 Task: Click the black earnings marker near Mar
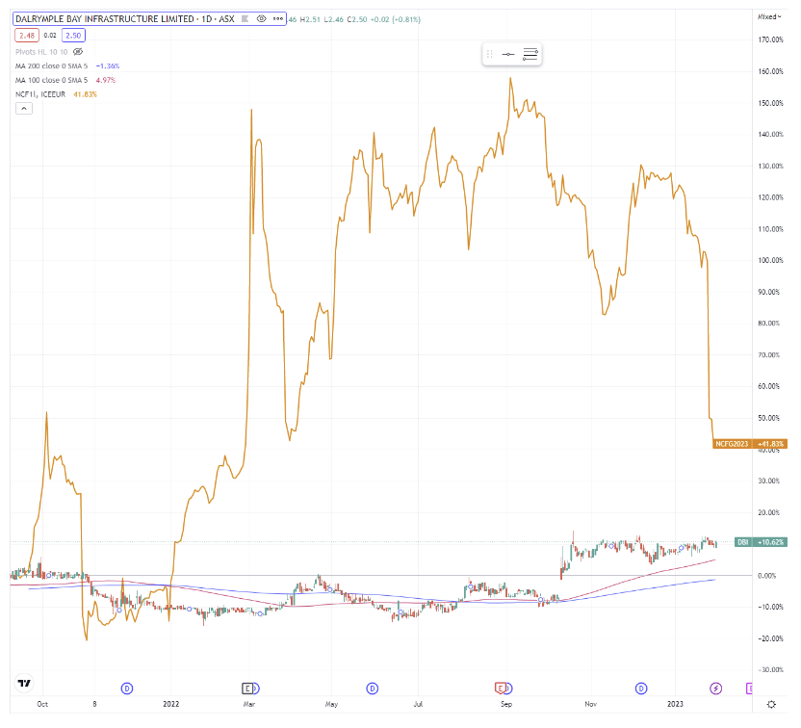pos(247,689)
